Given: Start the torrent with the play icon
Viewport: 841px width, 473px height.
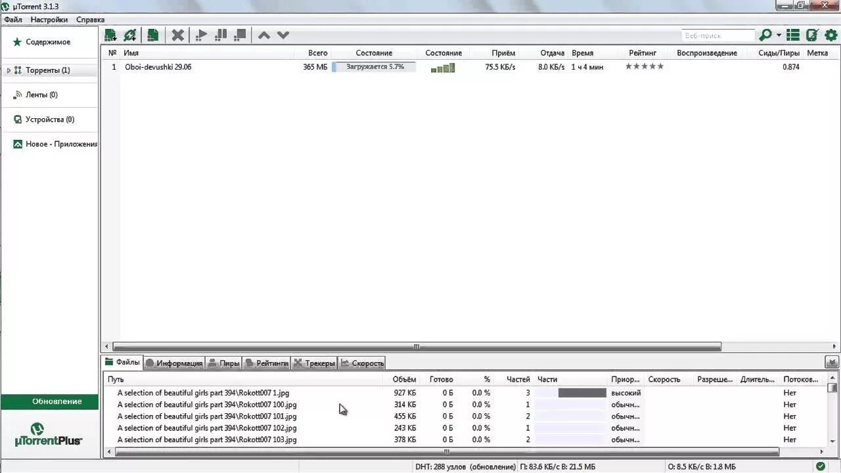Looking at the screenshot, I should tap(202, 35).
